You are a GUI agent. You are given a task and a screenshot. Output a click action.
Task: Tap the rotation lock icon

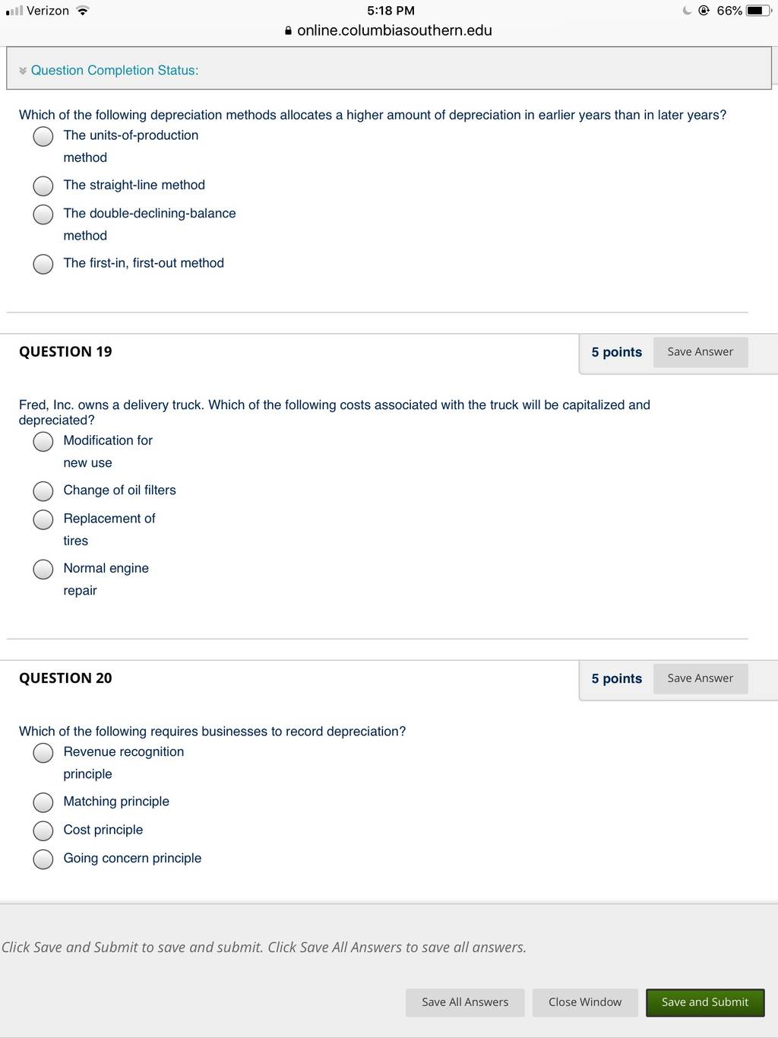pyautogui.click(x=704, y=11)
